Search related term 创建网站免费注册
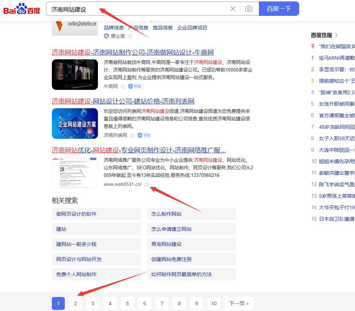Screen dimensions: 355x311 [192, 259]
